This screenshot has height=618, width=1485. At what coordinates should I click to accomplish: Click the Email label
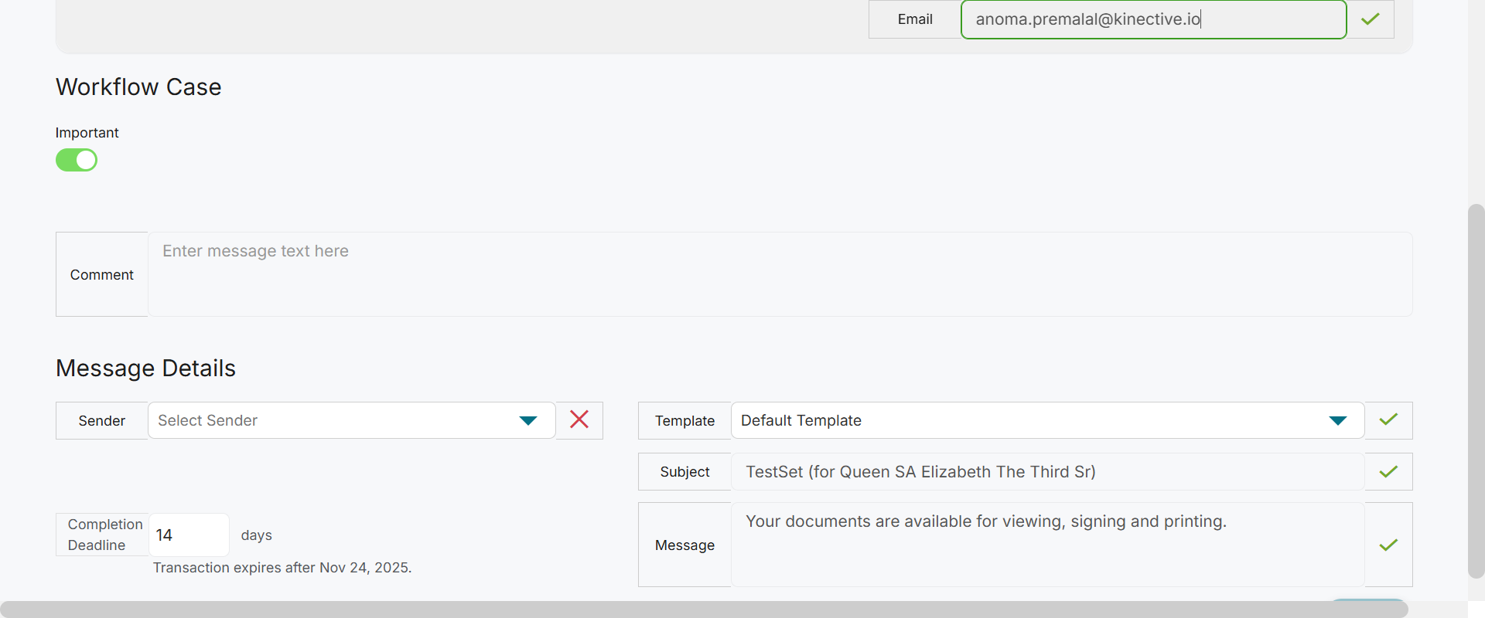pyautogui.click(x=915, y=19)
